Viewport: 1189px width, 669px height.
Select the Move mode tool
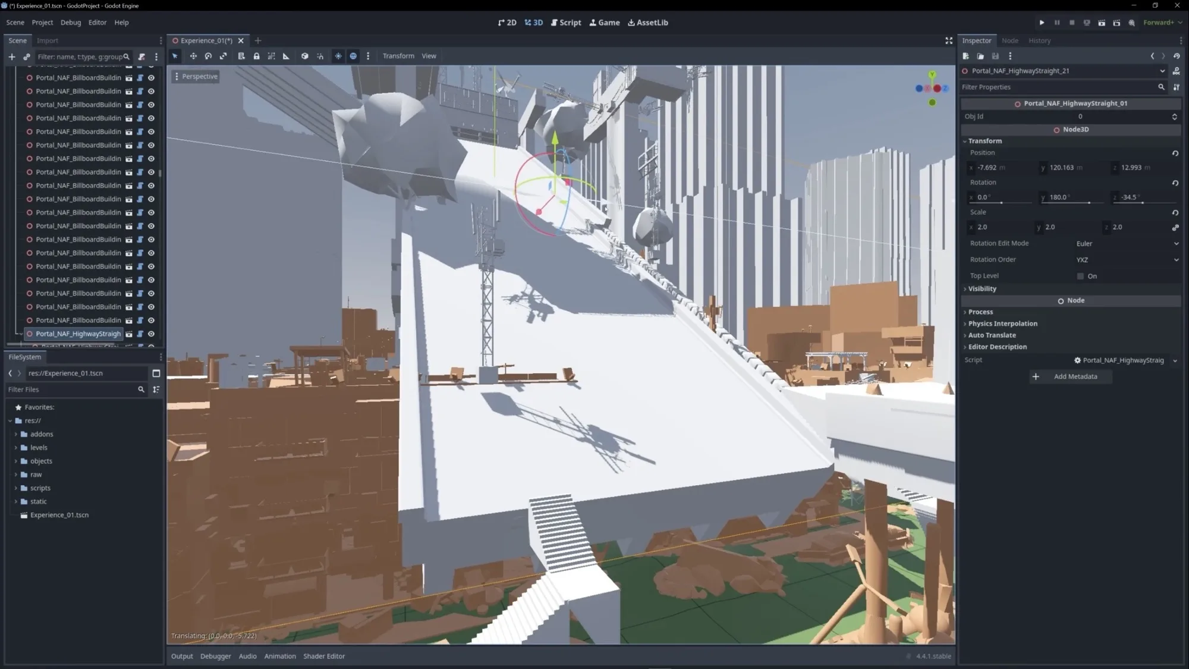[193, 56]
